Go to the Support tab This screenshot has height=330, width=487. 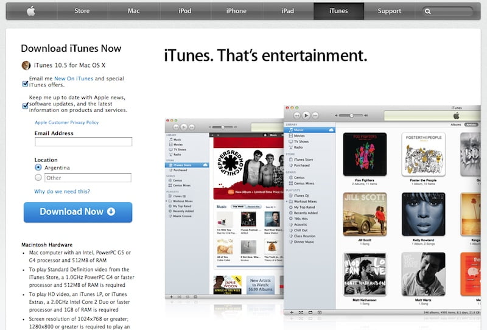[x=389, y=11]
